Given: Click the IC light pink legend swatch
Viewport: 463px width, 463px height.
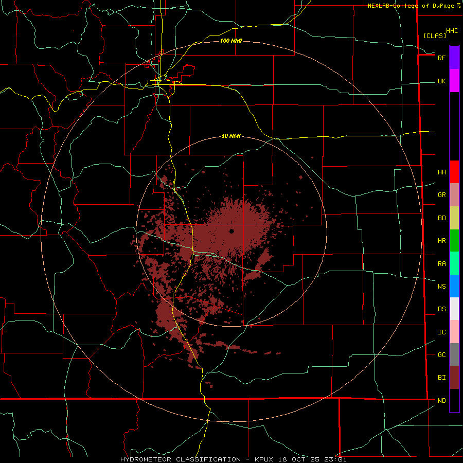Looking at the screenshot, I should (454, 332).
